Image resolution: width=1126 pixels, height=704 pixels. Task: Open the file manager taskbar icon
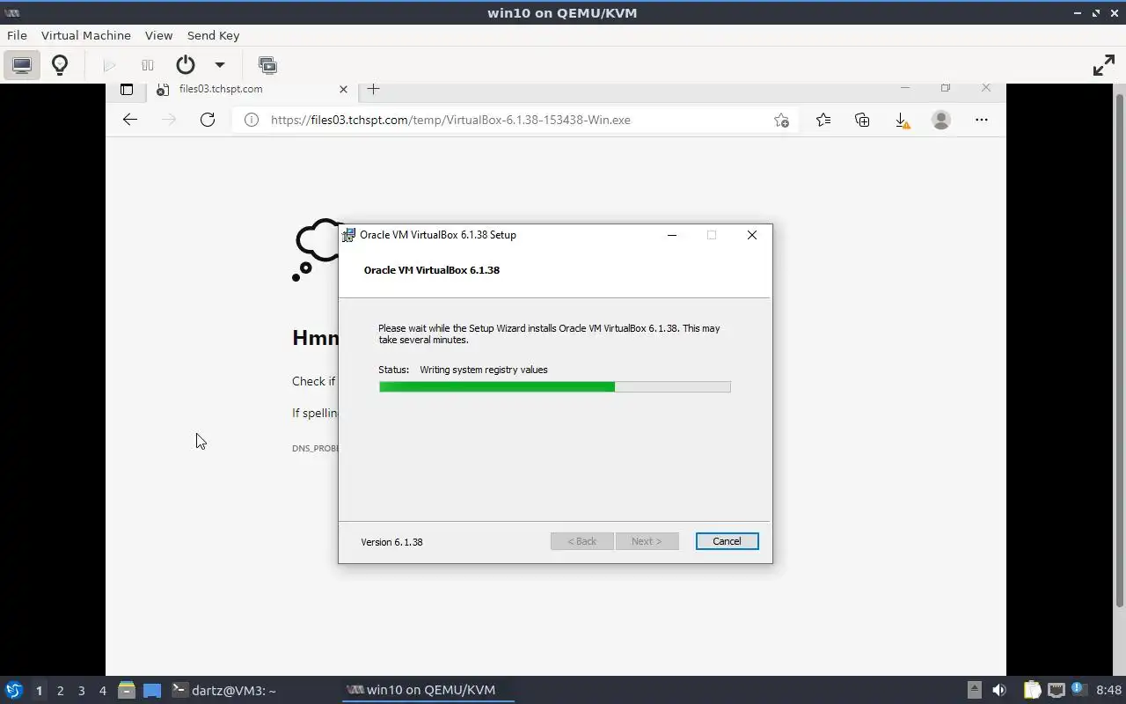tap(127, 690)
